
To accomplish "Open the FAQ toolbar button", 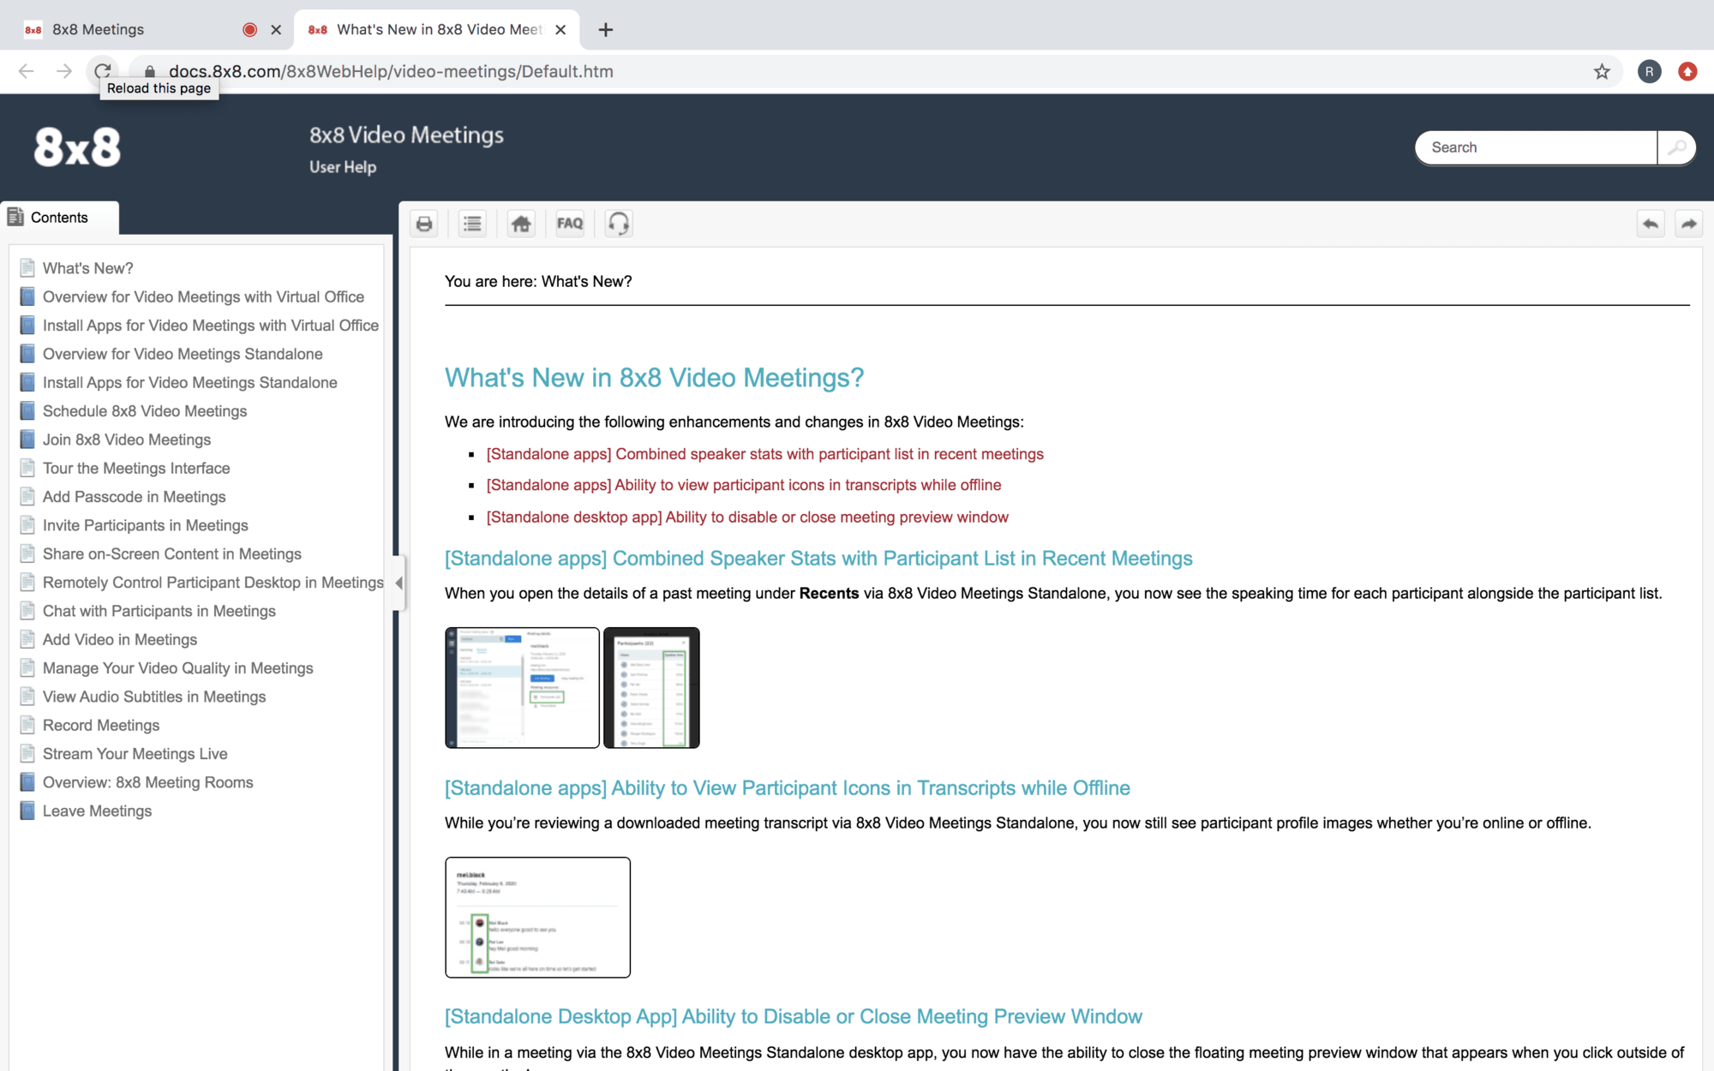I will coord(570,224).
